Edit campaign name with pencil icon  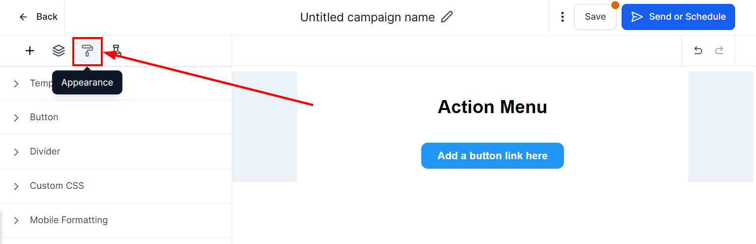click(447, 17)
